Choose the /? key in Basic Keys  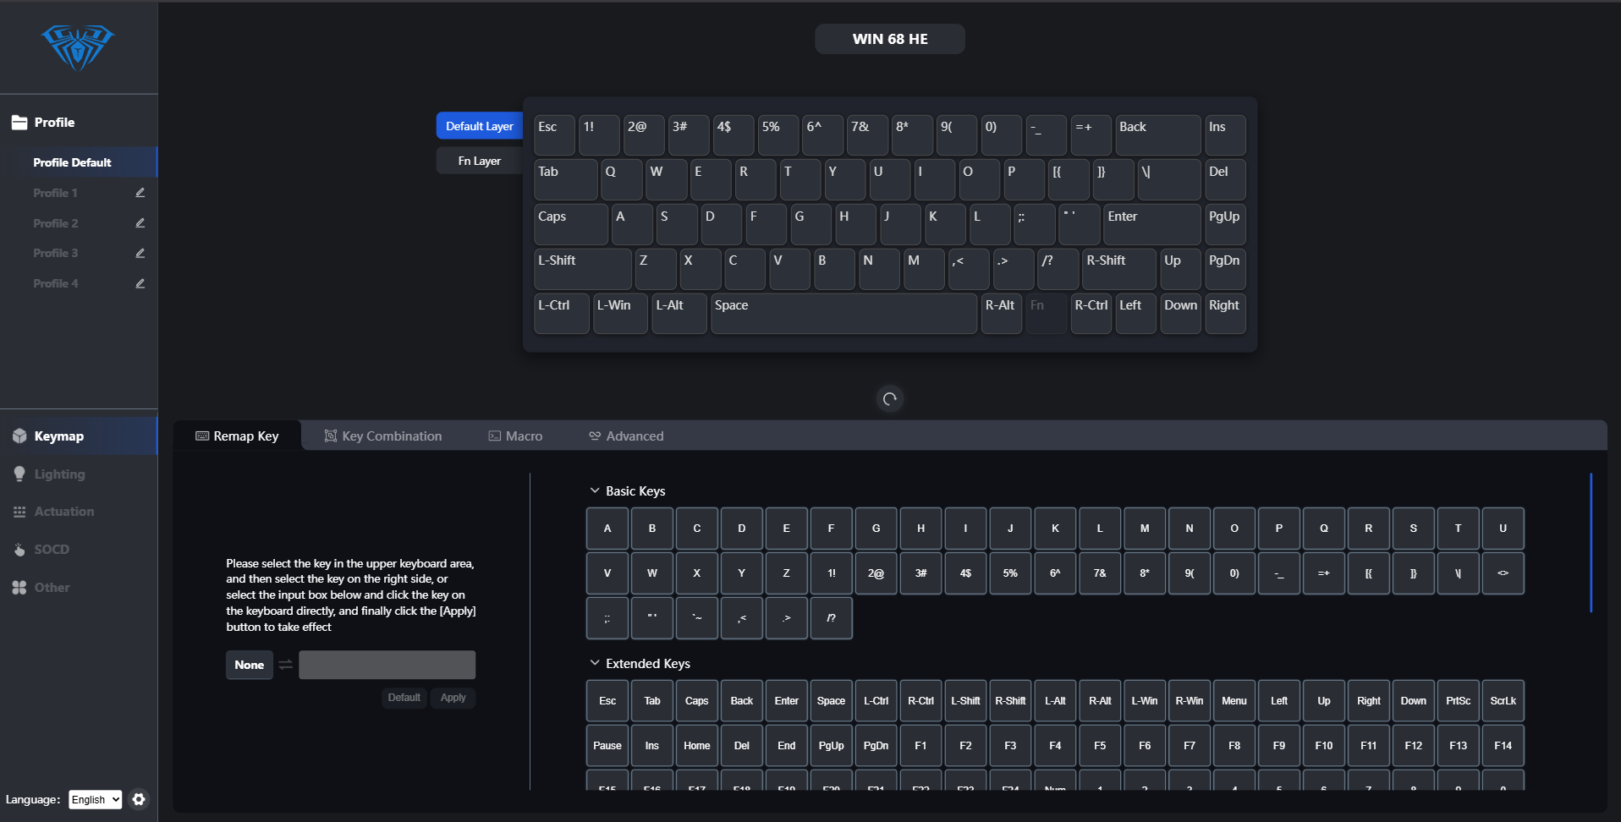pos(832,618)
